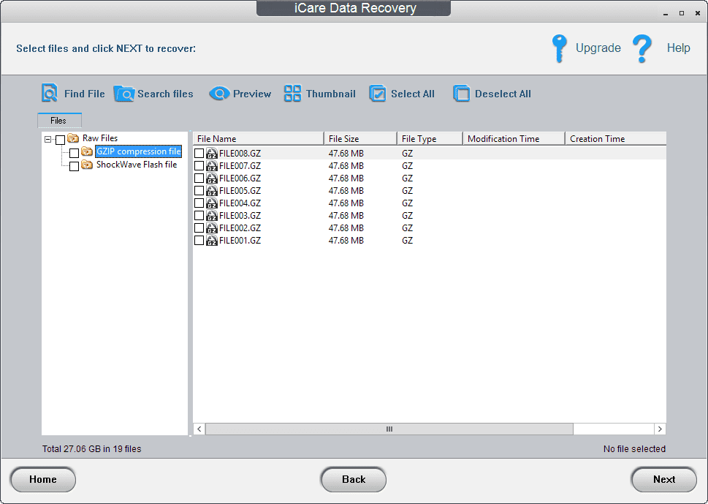Open the Help link
This screenshot has width=708, height=504.
point(678,48)
